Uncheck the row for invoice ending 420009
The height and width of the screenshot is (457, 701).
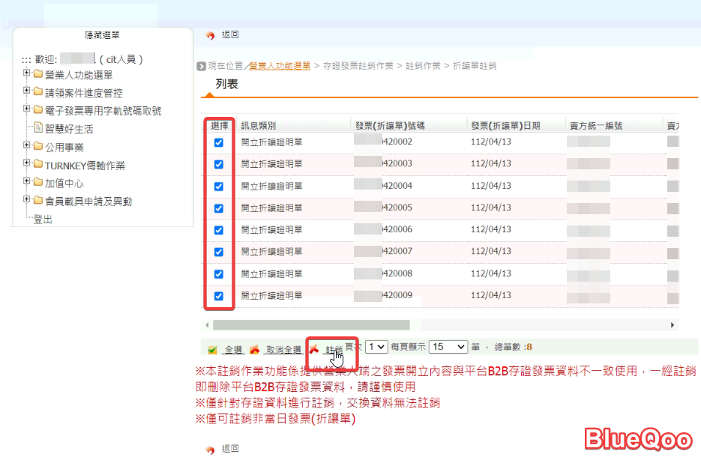pyautogui.click(x=219, y=296)
